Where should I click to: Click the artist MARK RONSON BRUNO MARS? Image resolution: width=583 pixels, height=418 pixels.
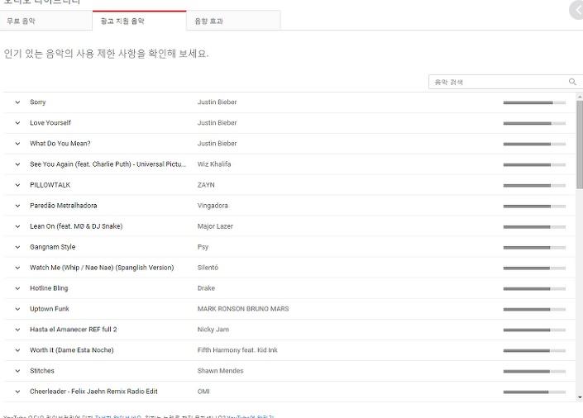click(243, 309)
